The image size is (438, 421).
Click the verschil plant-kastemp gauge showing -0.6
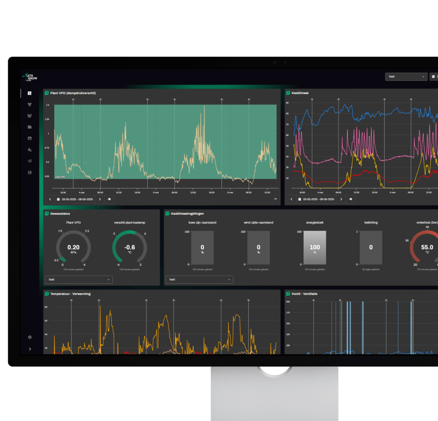pos(130,248)
